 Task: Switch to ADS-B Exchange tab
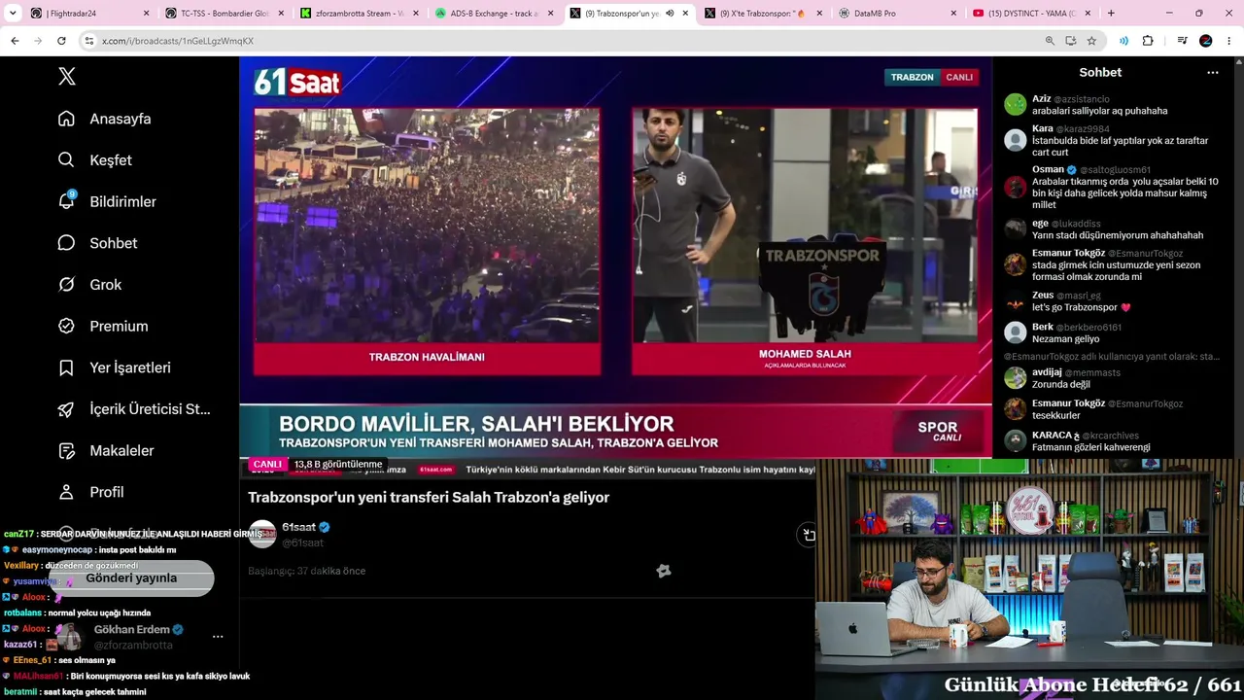[493, 14]
